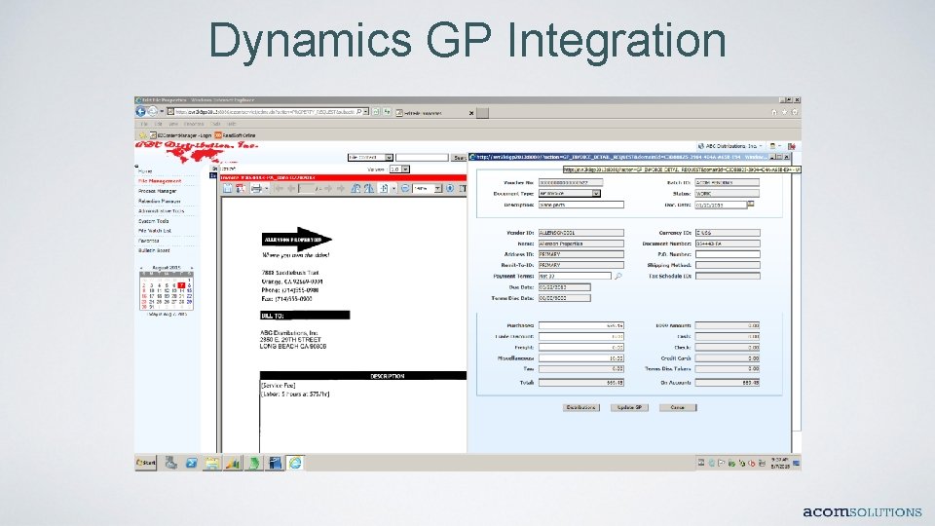Click the P.O. Number input field
935x526 pixels.
coord(728,254)
